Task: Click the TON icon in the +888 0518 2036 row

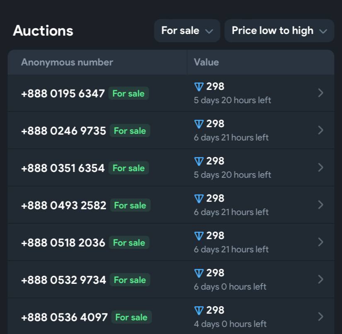Action: click(x=199, y=236)
